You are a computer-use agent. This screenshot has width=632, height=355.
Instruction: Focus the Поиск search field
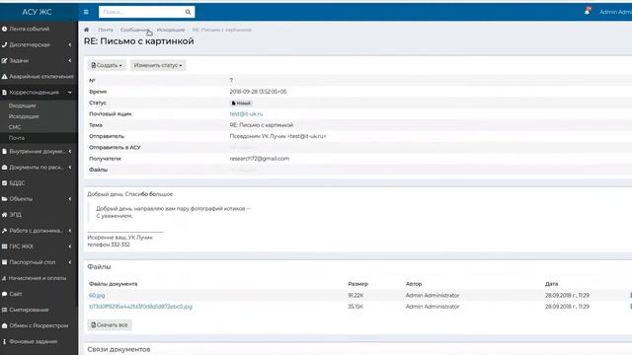click(142, 12)
